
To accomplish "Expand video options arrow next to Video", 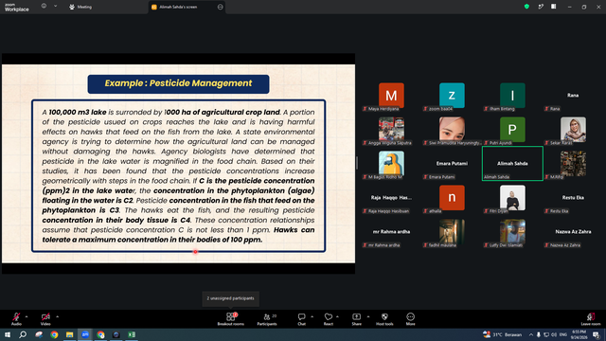I will [x=57, y=316].
